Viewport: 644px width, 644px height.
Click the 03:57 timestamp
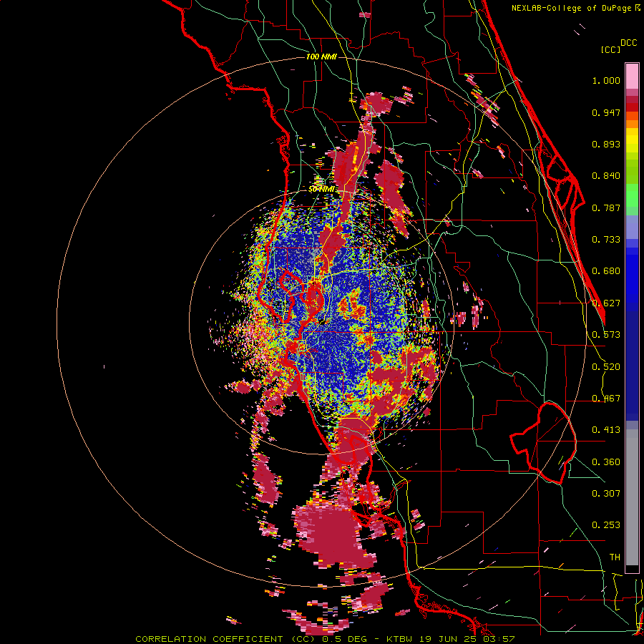(499, 639)
